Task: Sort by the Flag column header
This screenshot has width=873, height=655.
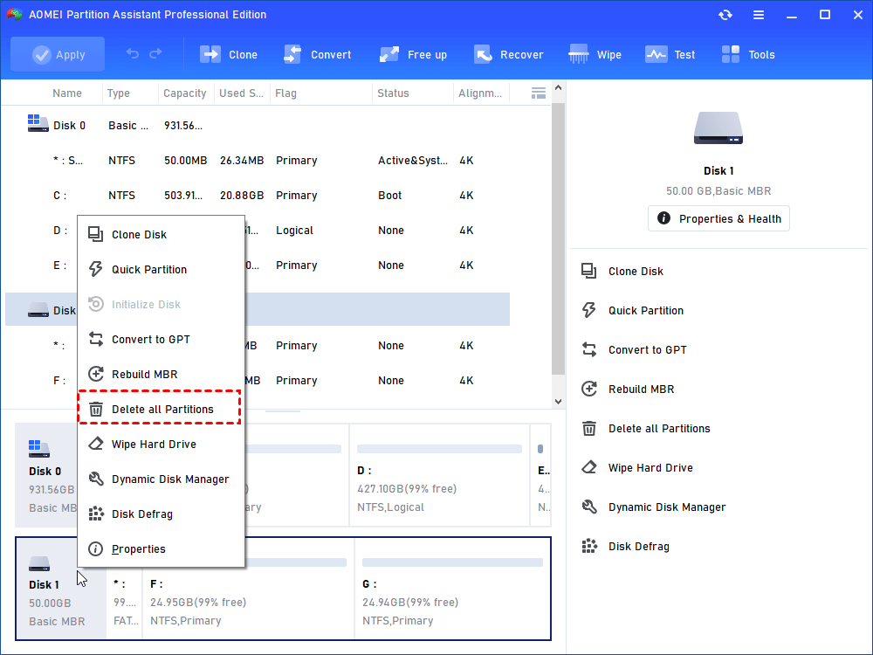Action: [x=285, y=93]
